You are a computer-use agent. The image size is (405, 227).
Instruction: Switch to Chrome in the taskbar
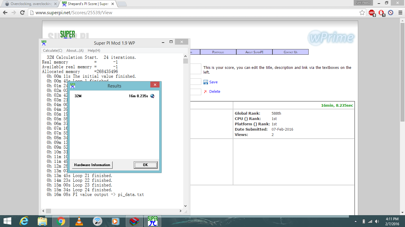(61, 221)
